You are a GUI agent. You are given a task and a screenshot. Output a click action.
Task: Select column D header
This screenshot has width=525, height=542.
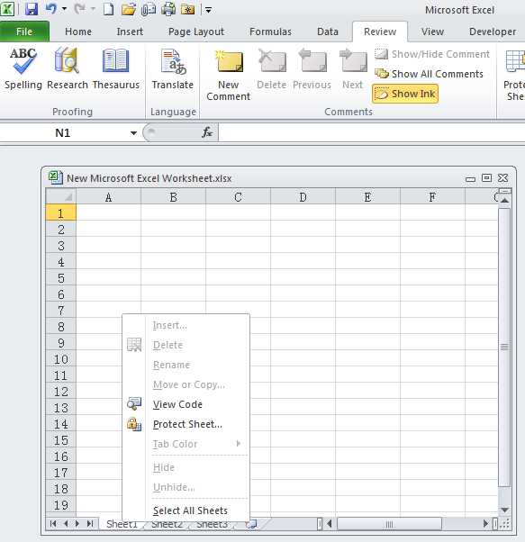303,197
